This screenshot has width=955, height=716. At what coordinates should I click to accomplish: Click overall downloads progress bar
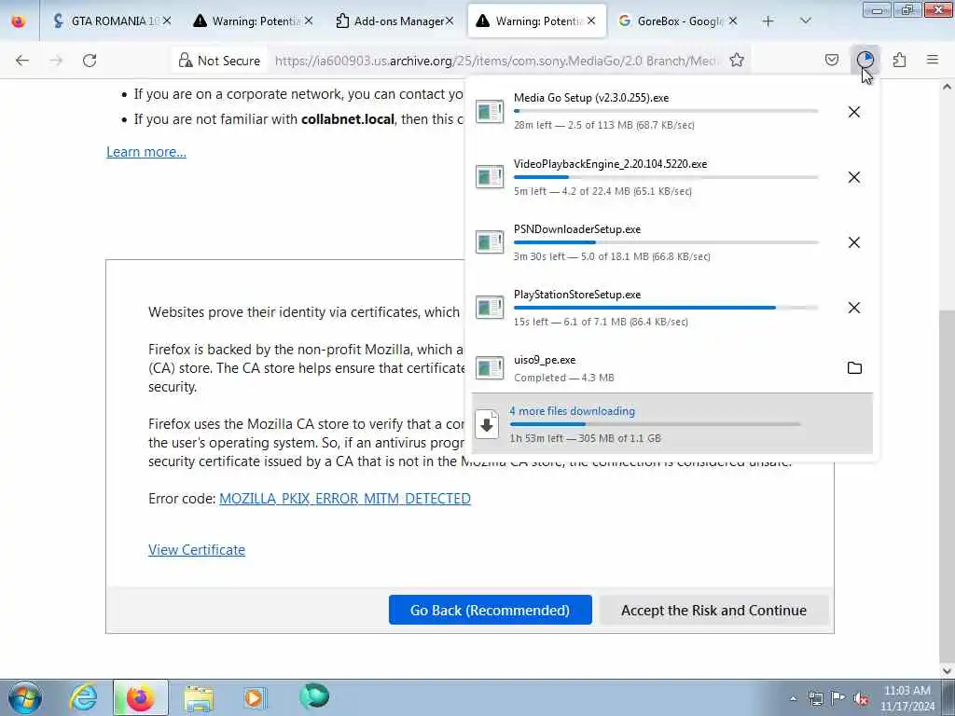click(x=656, y=424)
